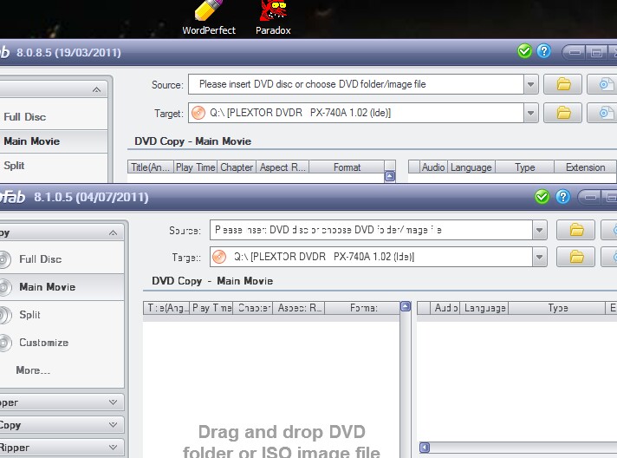Click Type column header in 8.1.0.5 window
Screen dimensions: 617x458
(x=557, y=308)
